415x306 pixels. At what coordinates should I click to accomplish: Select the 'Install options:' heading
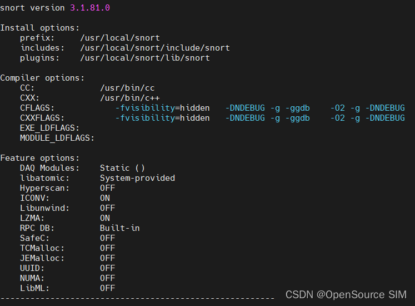pyautogui.click(x=39, y=28)
